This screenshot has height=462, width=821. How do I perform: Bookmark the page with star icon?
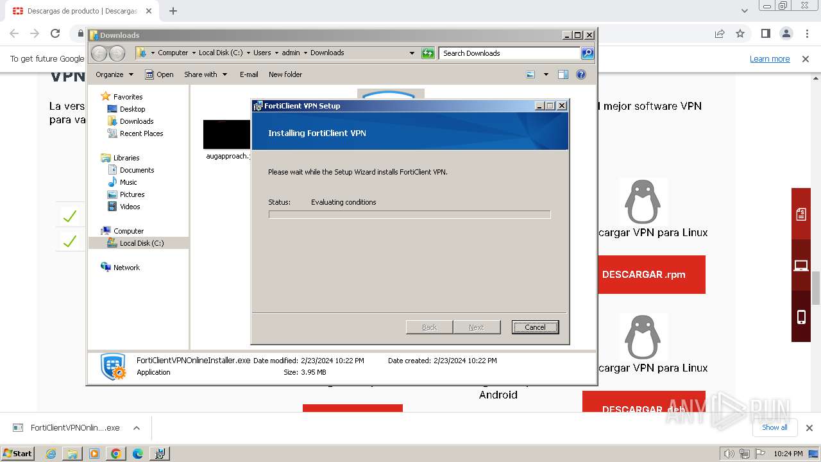pyautogui.click(x=740, y=33)
